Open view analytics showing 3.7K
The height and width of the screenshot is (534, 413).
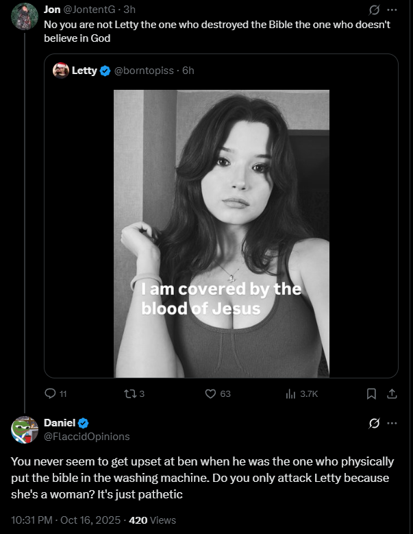290,393
